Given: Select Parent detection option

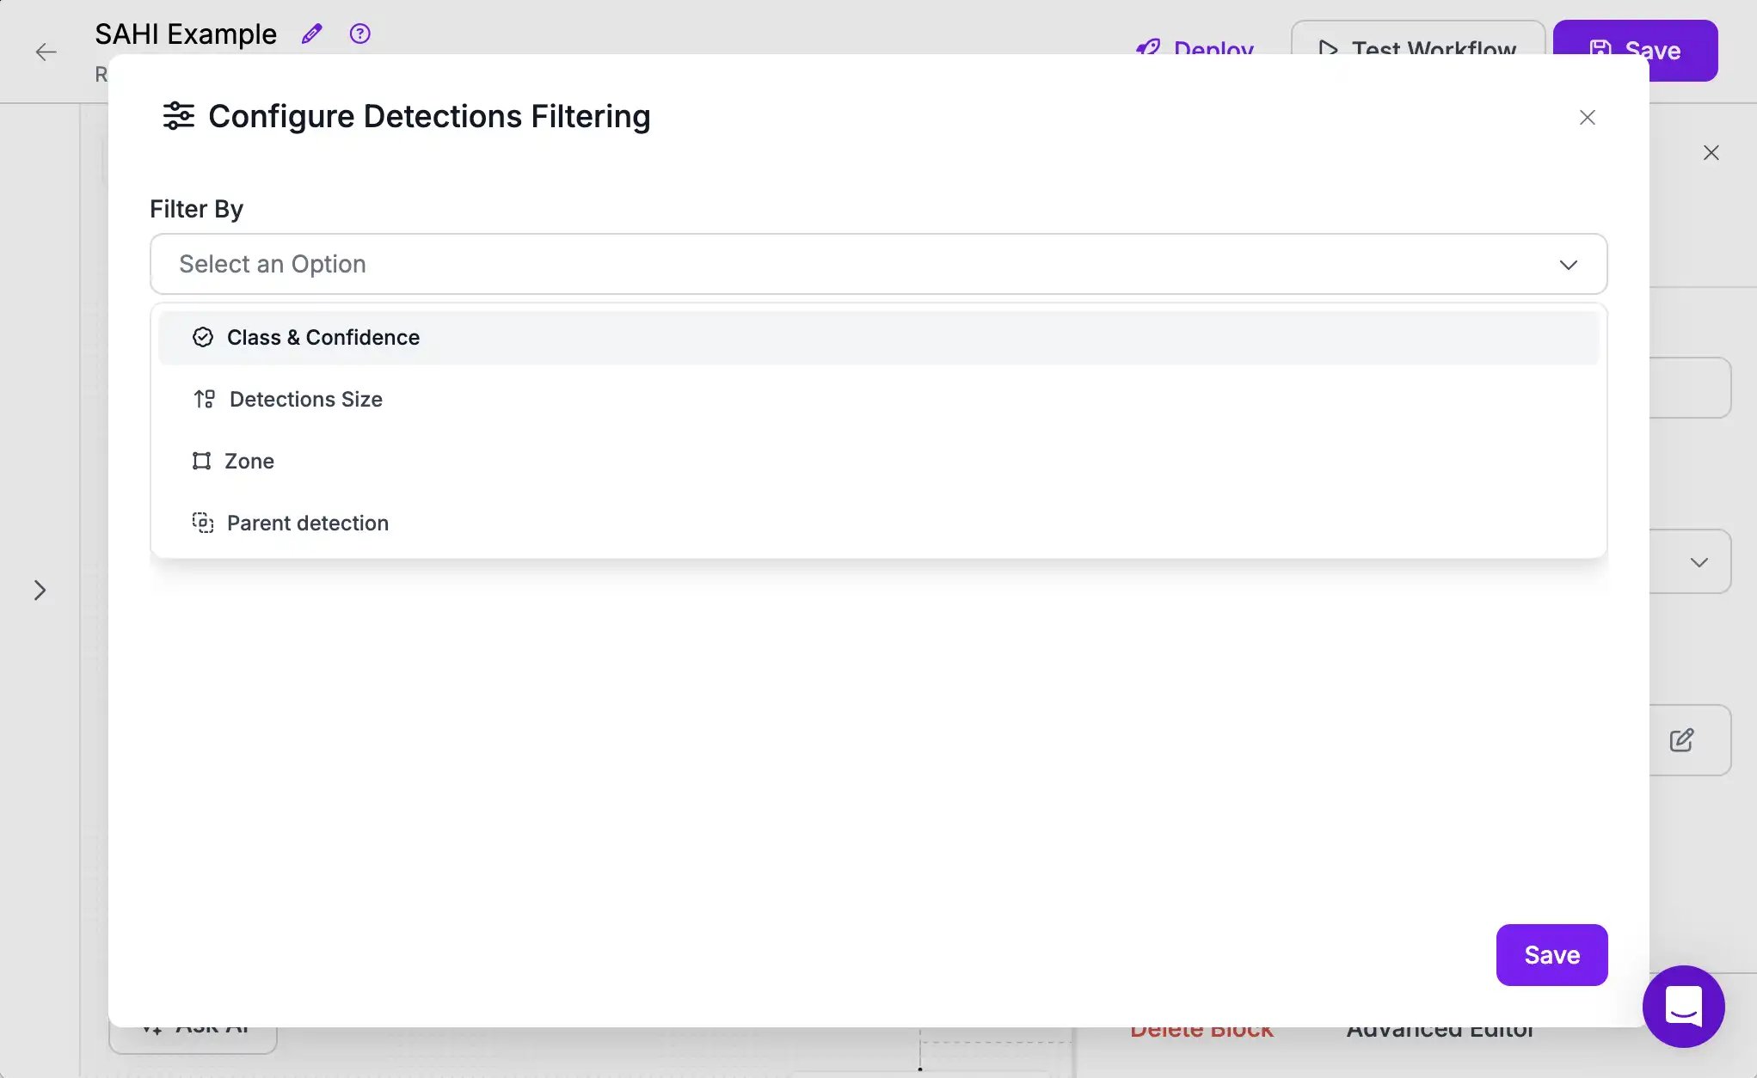Looking at the screenshot, I should pos(878,523).
